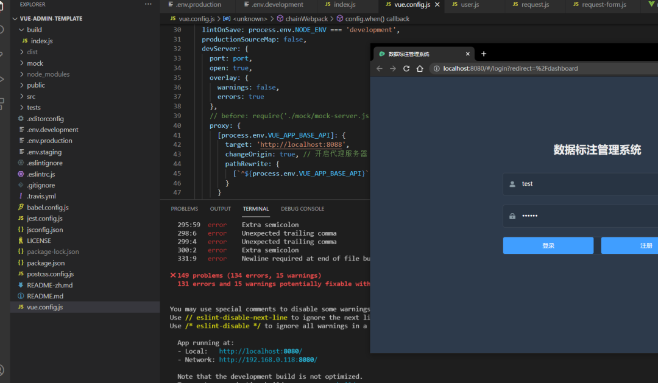The image size is (658, 383).
Task: Open http://localhost:8080/ link in terminal
Action: tap(261, 351)
